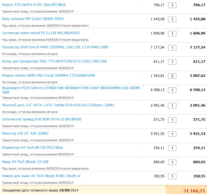Open the A4-Tech Bloody V2 mouse link

(x=25, y=162)
